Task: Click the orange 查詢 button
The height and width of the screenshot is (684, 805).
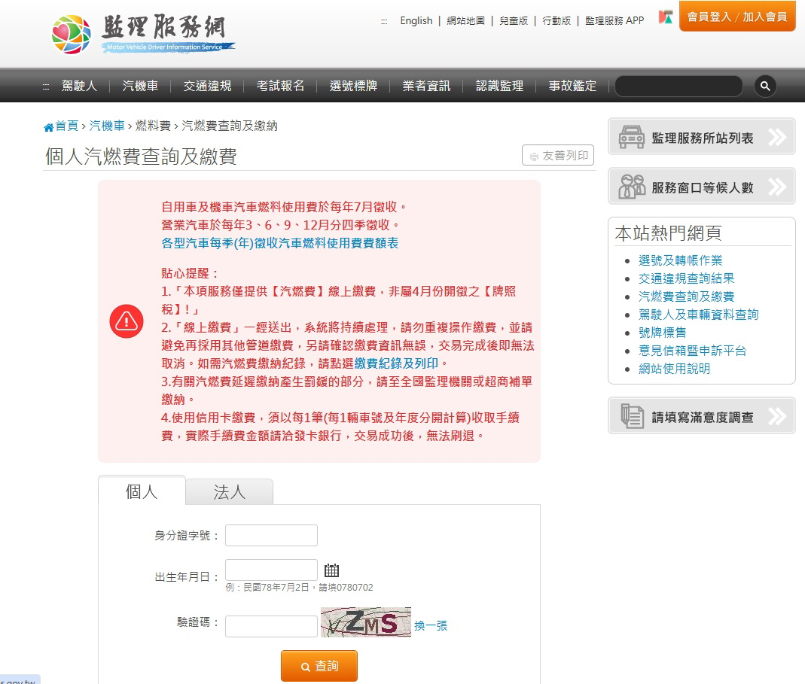Action: pos(319,666)
